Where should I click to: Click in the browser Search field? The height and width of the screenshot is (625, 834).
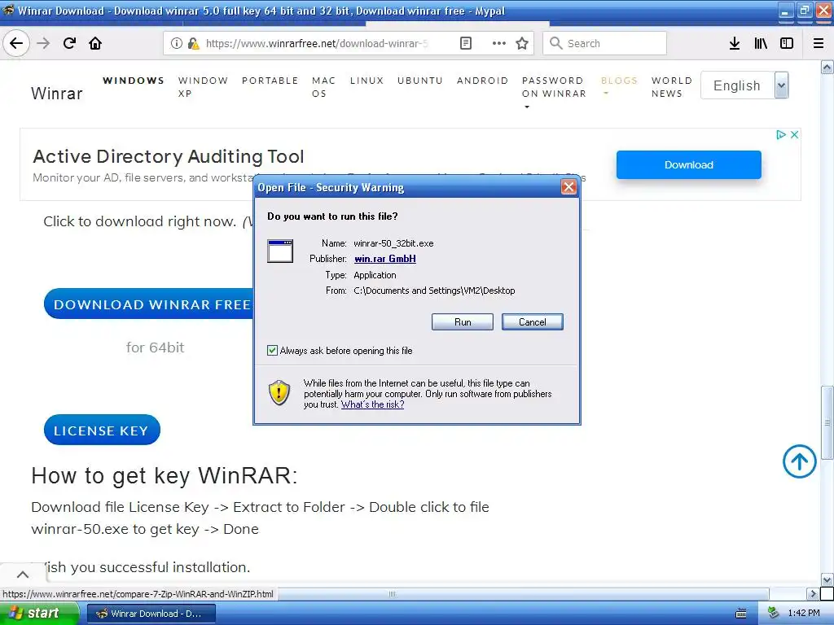tap(605, 43)
